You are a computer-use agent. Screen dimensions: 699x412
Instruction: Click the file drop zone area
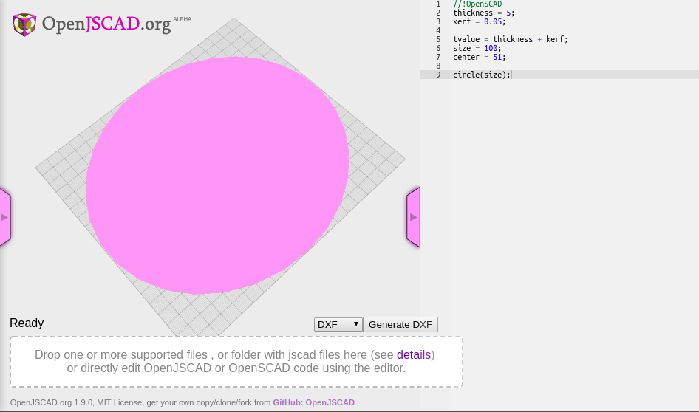236,362
